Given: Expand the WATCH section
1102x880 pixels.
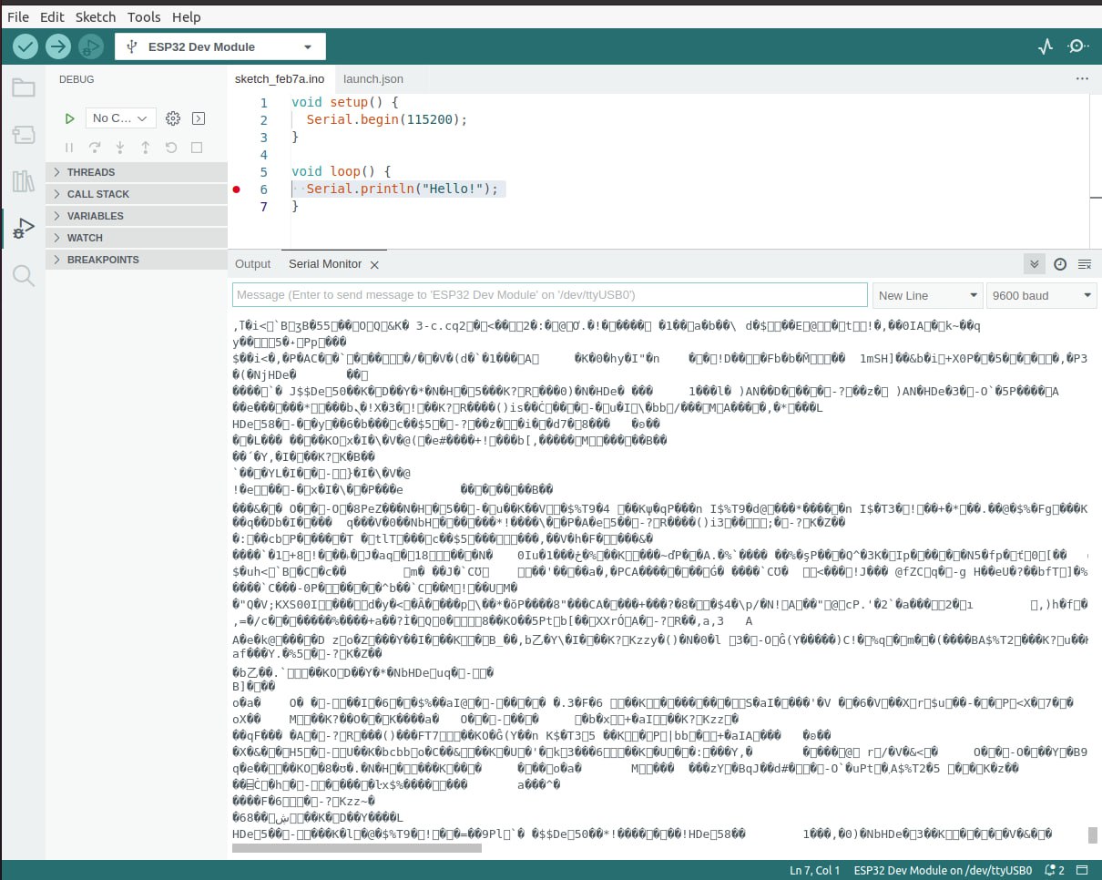Looking at the screenshot, I should pos(137,238).
